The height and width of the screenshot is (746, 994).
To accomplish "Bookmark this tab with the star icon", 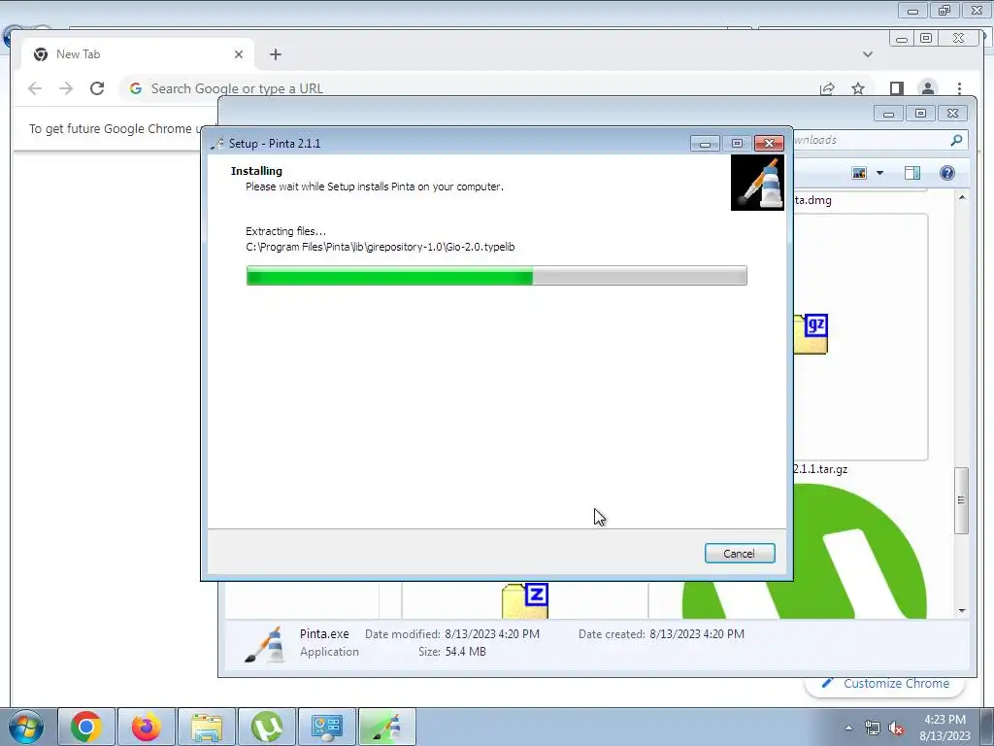I will 858,88.
